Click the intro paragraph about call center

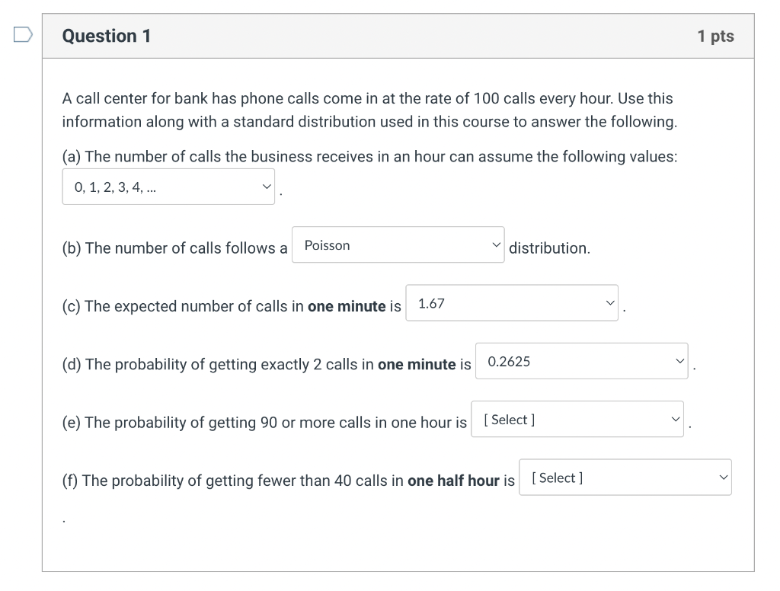(x=369, y=110)
